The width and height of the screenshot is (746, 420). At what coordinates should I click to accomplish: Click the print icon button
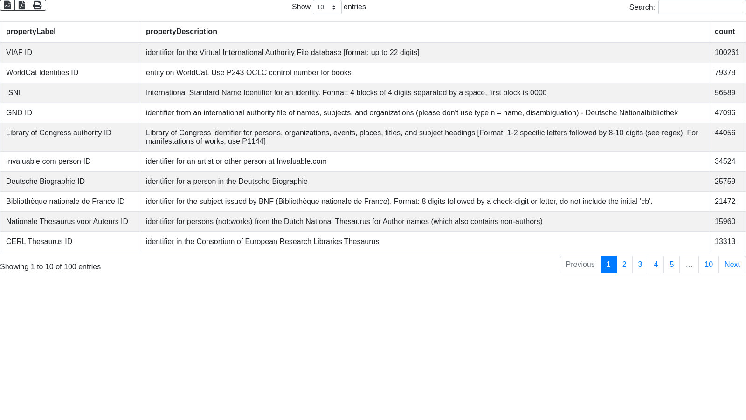click(37, 5)
